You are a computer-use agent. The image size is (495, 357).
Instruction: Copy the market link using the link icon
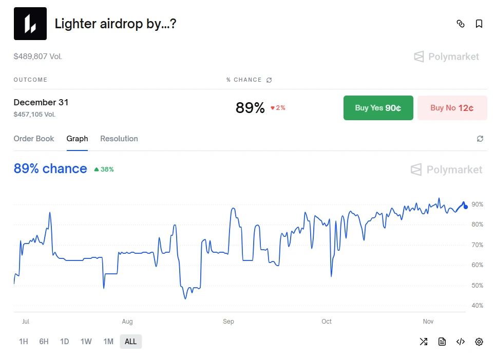pos(461,24)
